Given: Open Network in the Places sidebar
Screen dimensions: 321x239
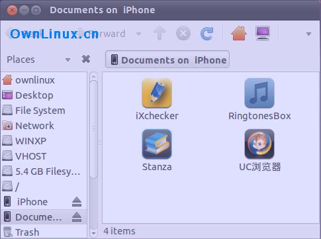Looking at the screenshot, I should pyautogui.click(x=44, y=126).
